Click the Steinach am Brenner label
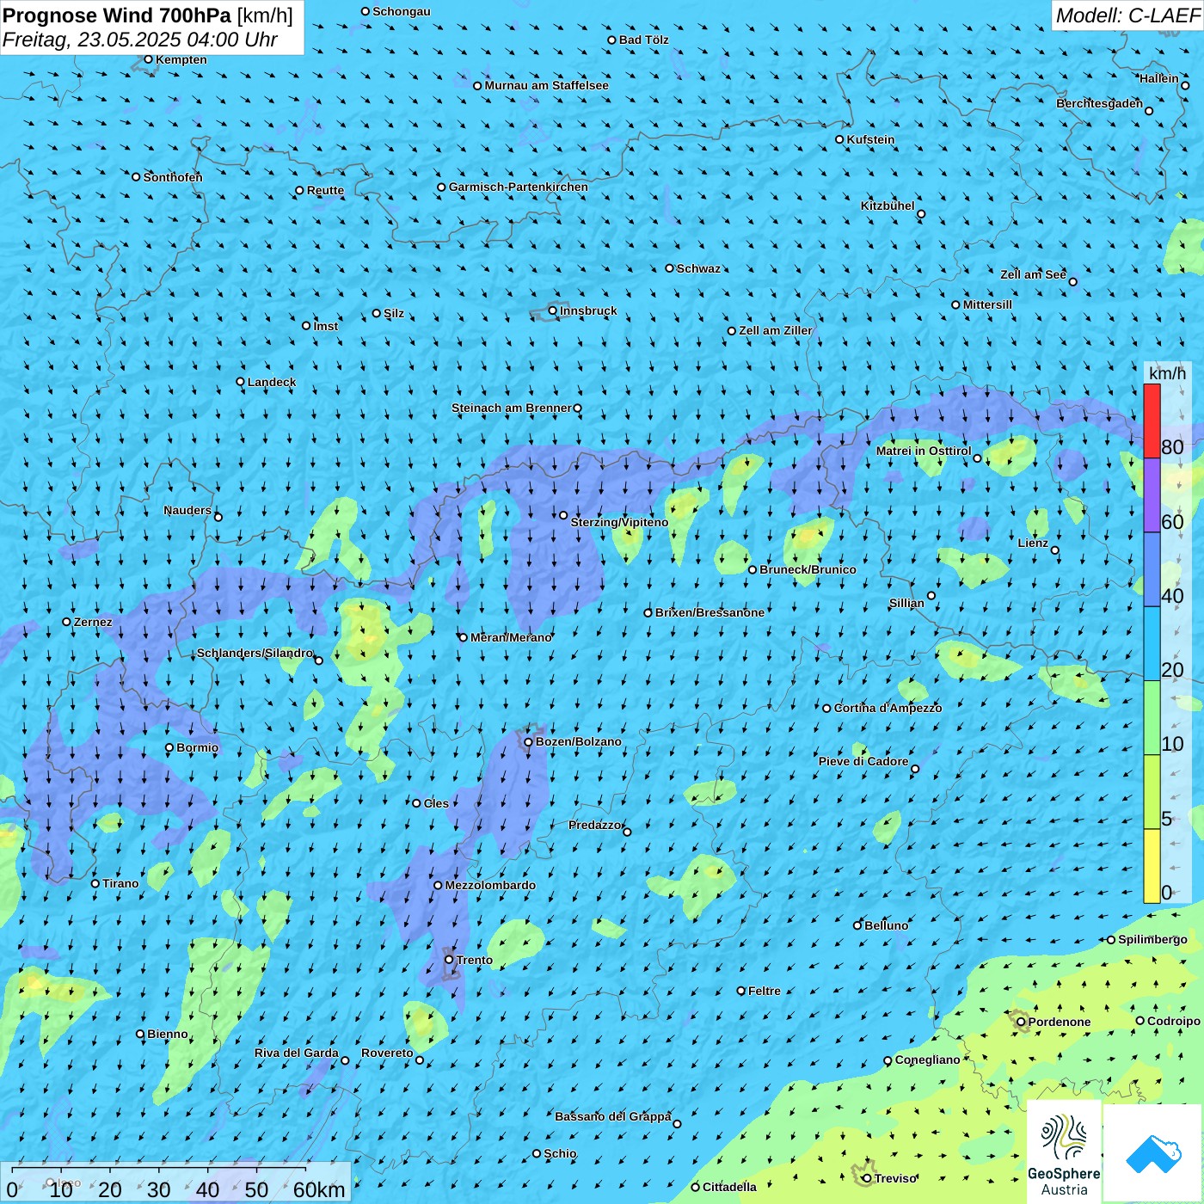 [512, 408]
